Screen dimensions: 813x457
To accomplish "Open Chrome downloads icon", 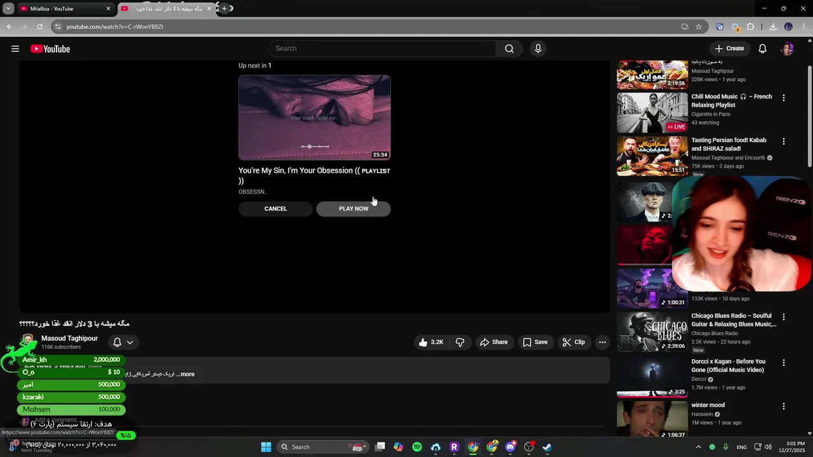I will [773, 27].
